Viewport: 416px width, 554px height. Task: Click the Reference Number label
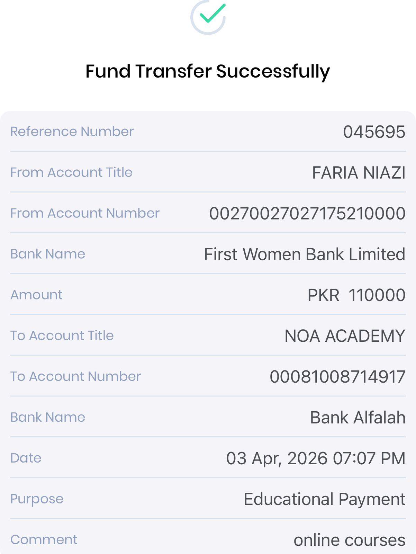click(x=72, y=132)
